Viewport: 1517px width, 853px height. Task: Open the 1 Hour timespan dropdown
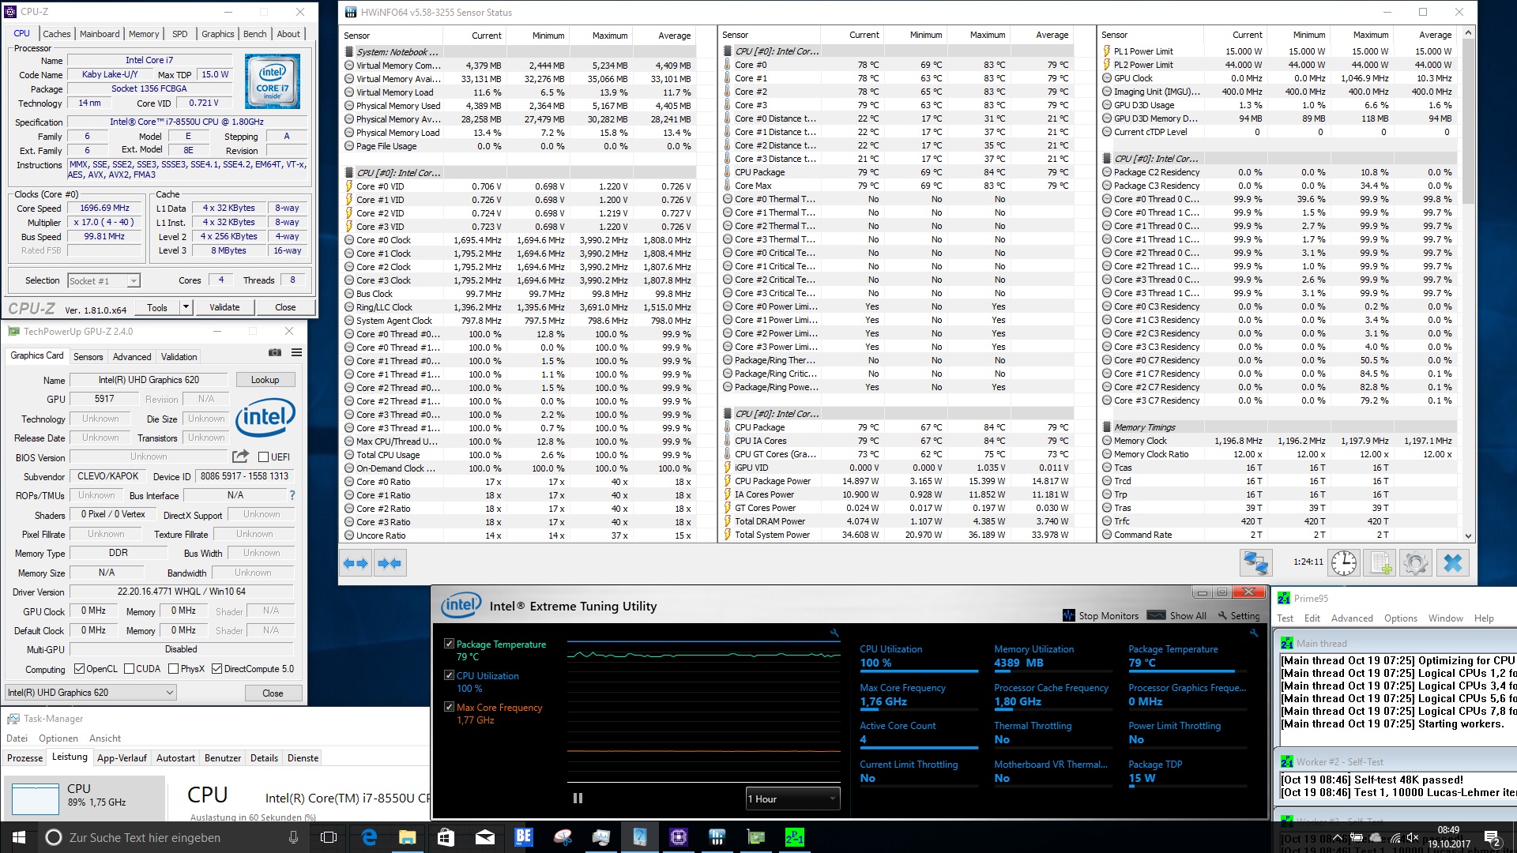[x=792, y=799]
